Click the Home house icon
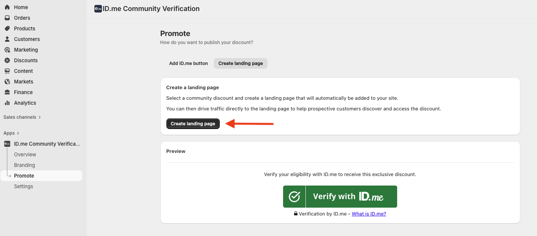Screen dimensions: 537x236 pos(7,7)
